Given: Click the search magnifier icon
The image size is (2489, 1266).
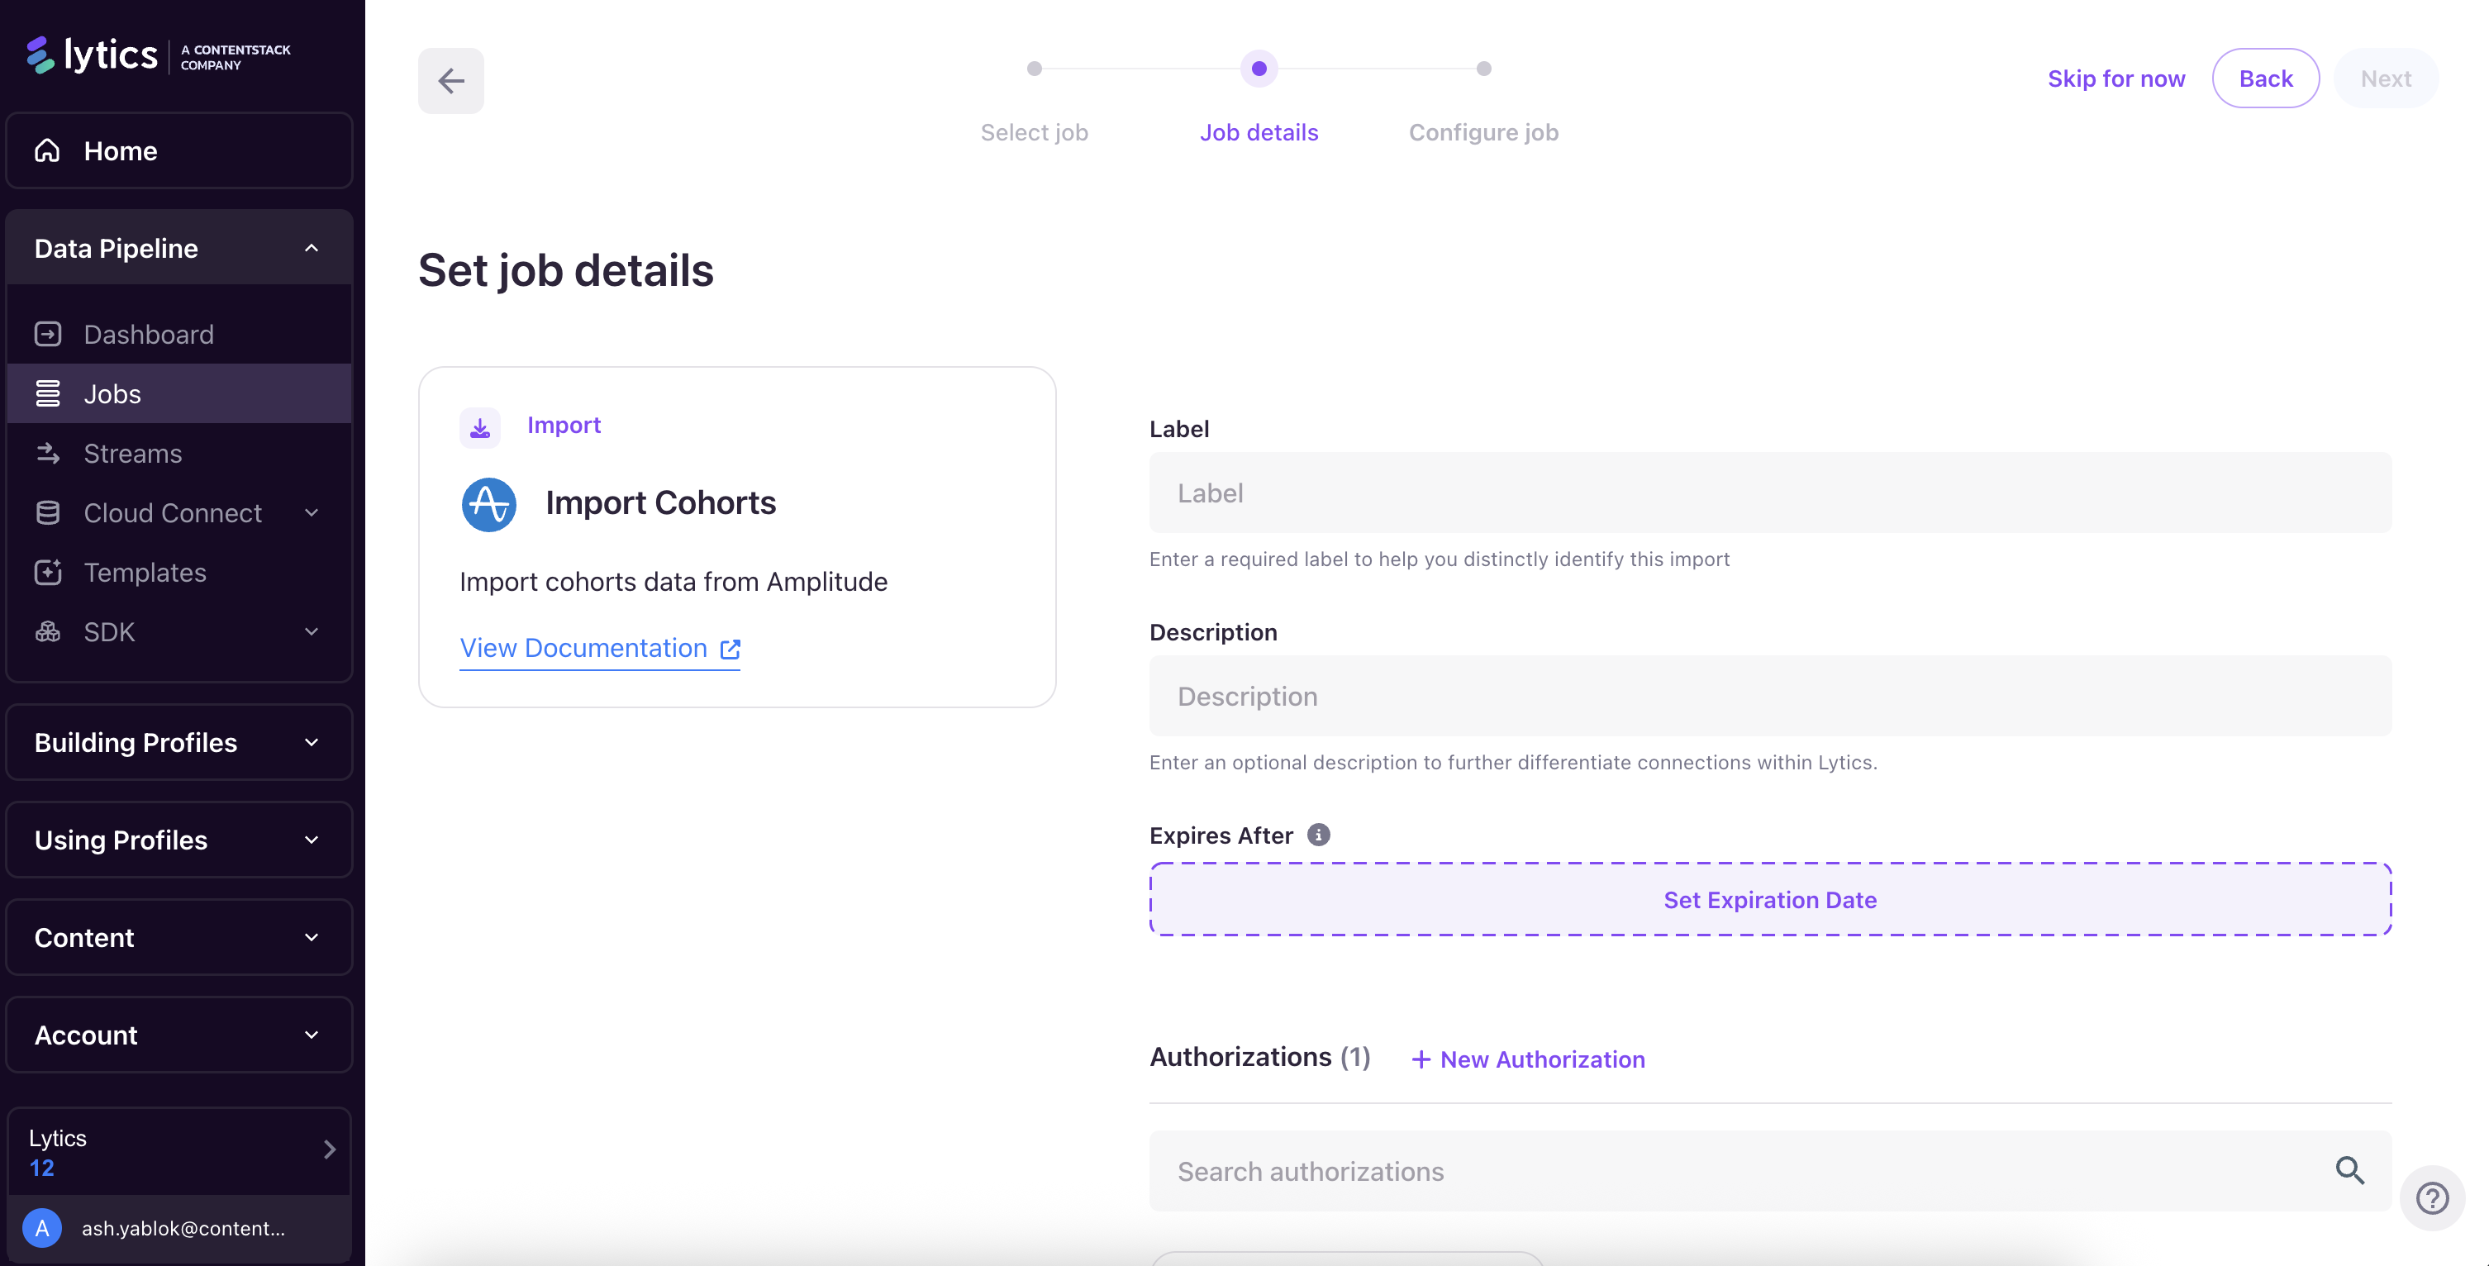Looking at the screenshot, I should [2350, 1170].
